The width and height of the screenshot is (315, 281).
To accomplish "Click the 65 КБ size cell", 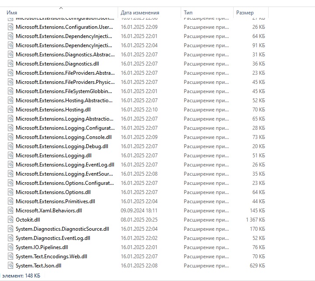I will [x=259, y=118].
